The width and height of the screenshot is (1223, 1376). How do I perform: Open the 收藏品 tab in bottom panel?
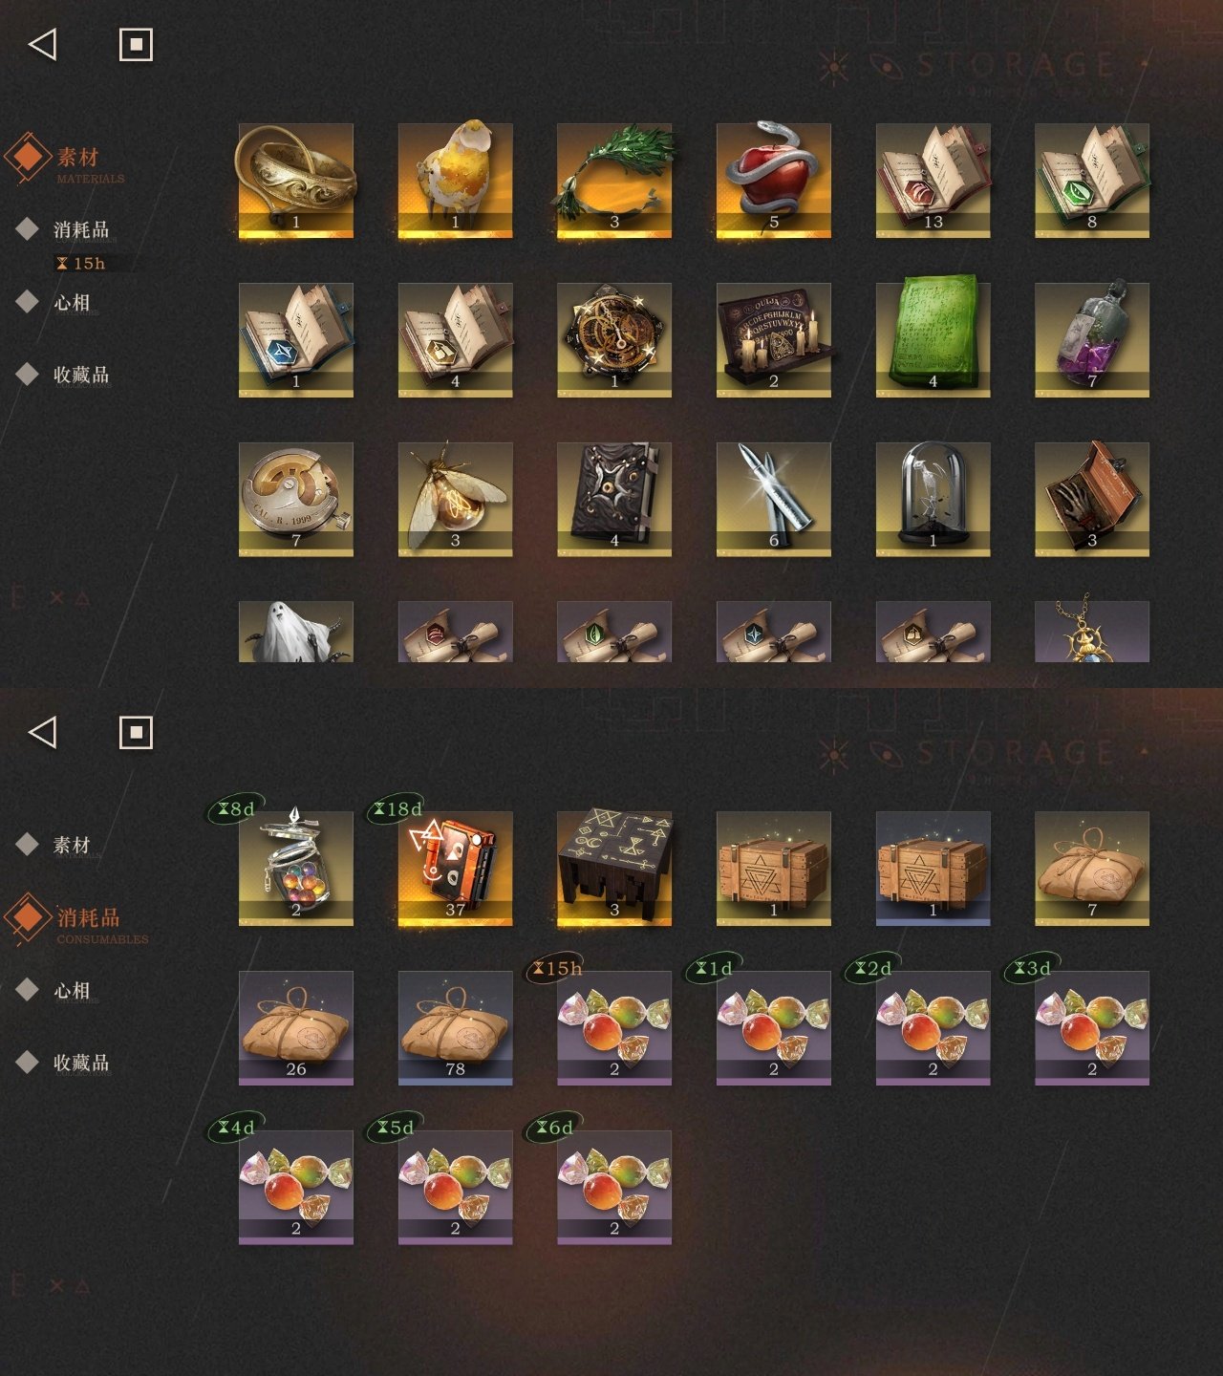click(80, 1063)
